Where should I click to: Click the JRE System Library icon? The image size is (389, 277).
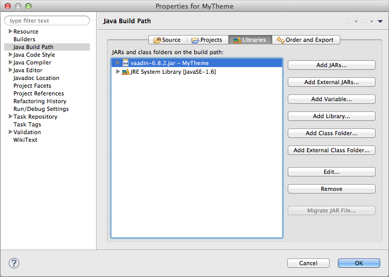pos(126,72)
